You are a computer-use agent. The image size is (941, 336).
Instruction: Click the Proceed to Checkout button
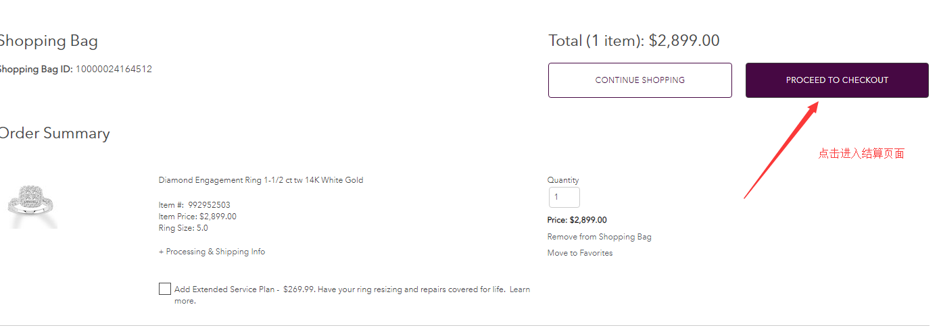(x=836, y=80)
